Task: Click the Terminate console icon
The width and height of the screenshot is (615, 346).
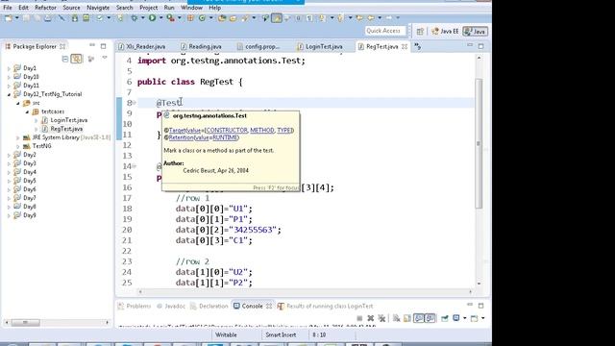Action: coord(359,318)
